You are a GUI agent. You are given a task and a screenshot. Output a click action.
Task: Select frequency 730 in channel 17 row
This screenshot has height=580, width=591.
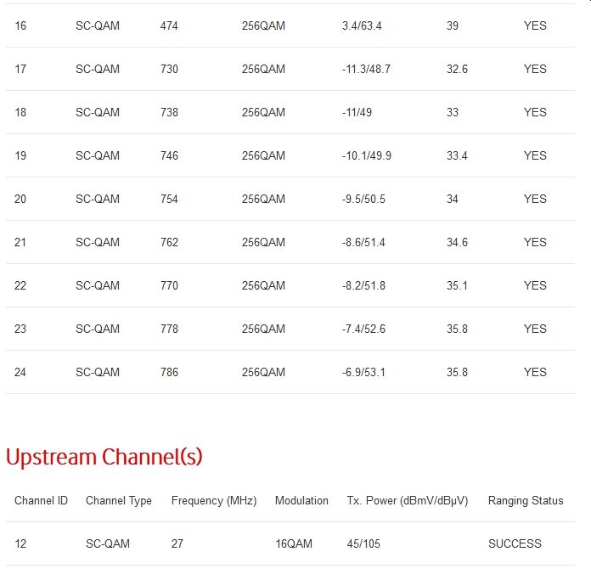pos(169,69)
